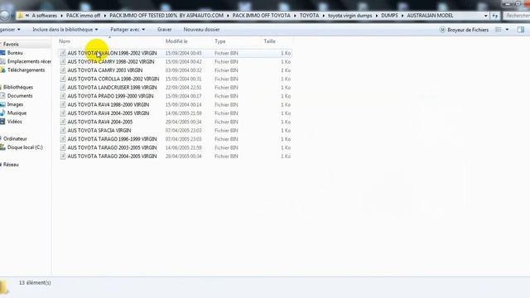Open the Organiser dropdown menu

pyautogui.click(x=10, y=30)
